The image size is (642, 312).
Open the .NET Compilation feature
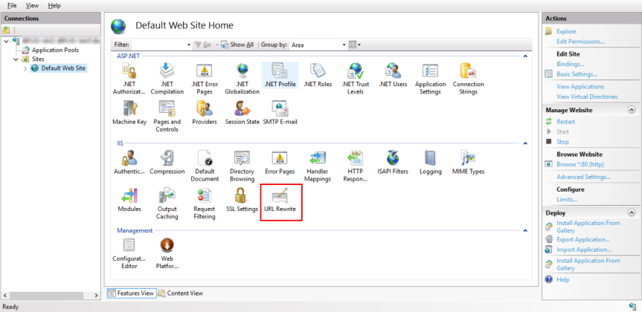click(x=167, y=79)
